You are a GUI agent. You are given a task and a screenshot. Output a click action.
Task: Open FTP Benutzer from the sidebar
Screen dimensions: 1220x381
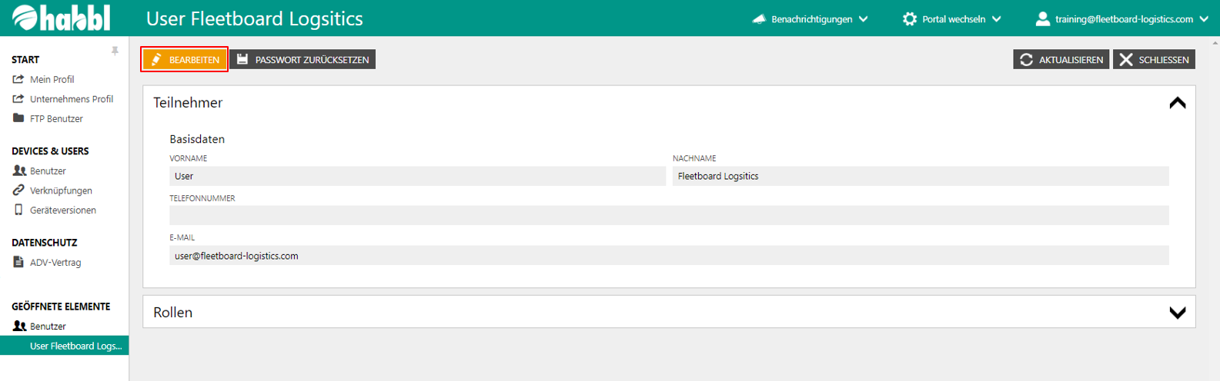pyautogui.click(x=56, y=118)
